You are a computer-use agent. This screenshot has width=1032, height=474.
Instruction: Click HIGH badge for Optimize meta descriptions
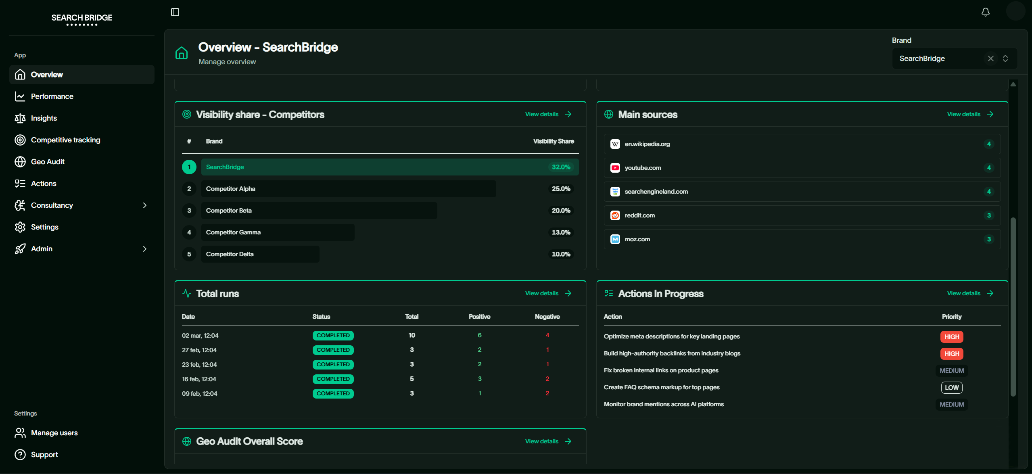952,337
